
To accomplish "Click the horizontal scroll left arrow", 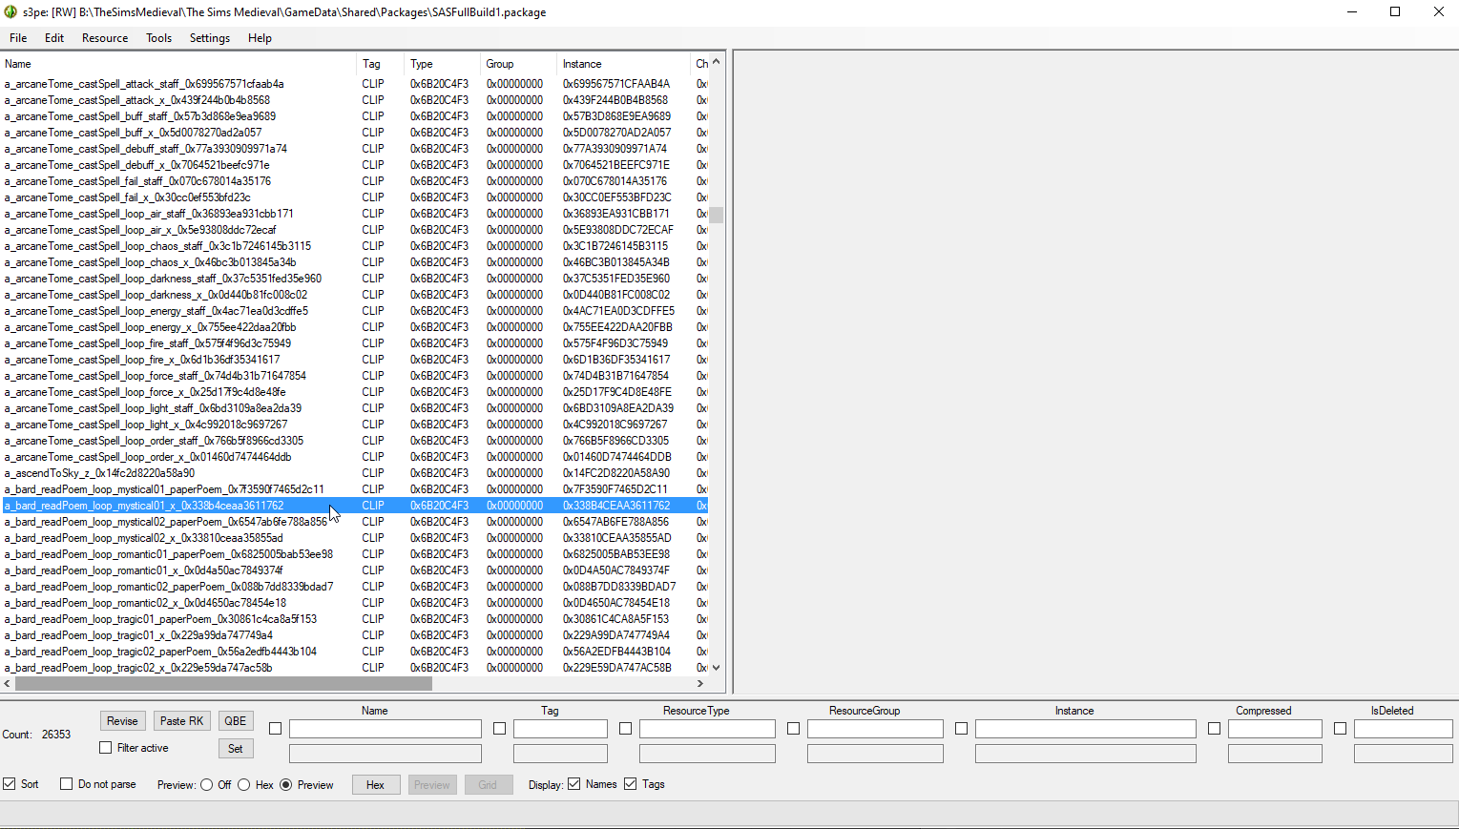I will click(8, 683).
